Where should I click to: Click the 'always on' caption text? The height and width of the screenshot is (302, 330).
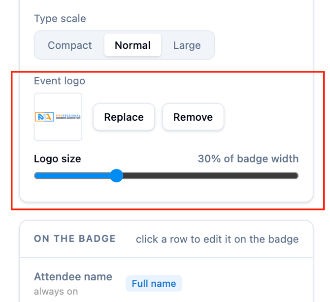(56, 292)
